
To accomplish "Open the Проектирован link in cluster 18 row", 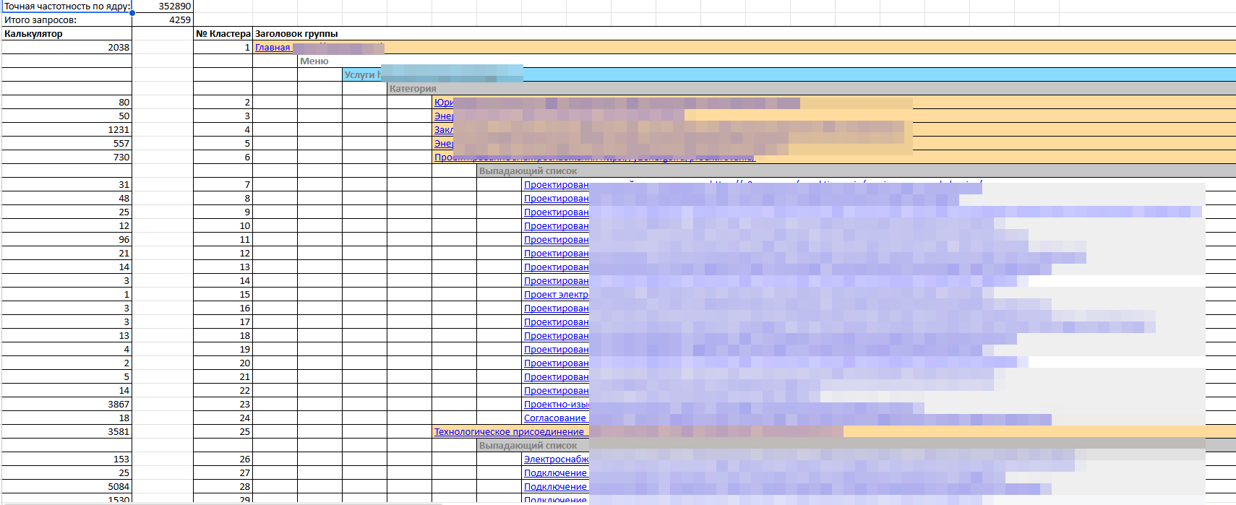I will pos(557,336).
